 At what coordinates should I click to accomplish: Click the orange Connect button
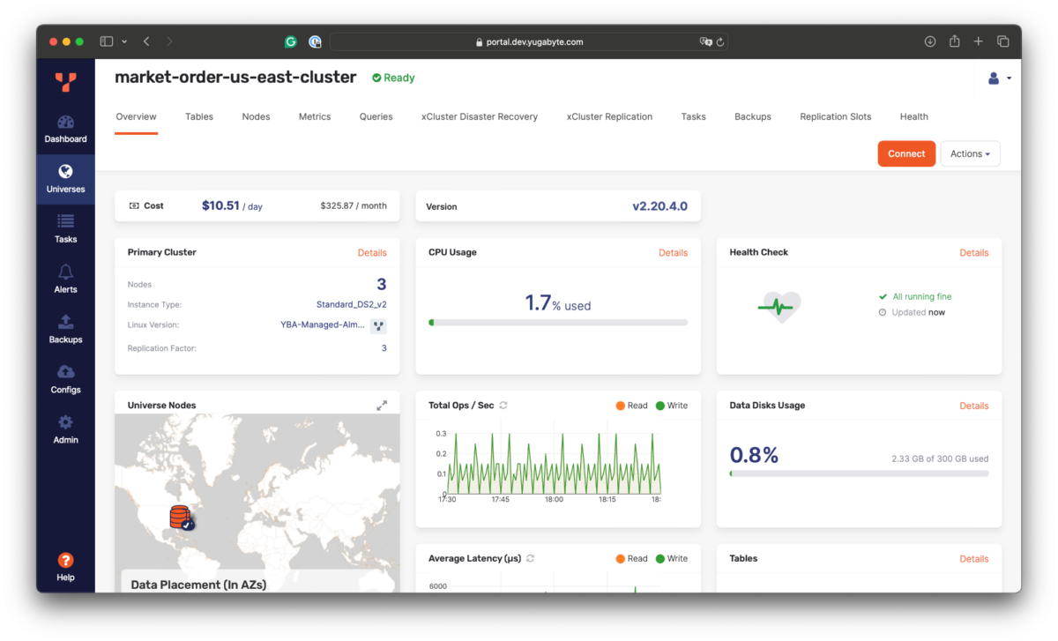(x=905, y=153)
